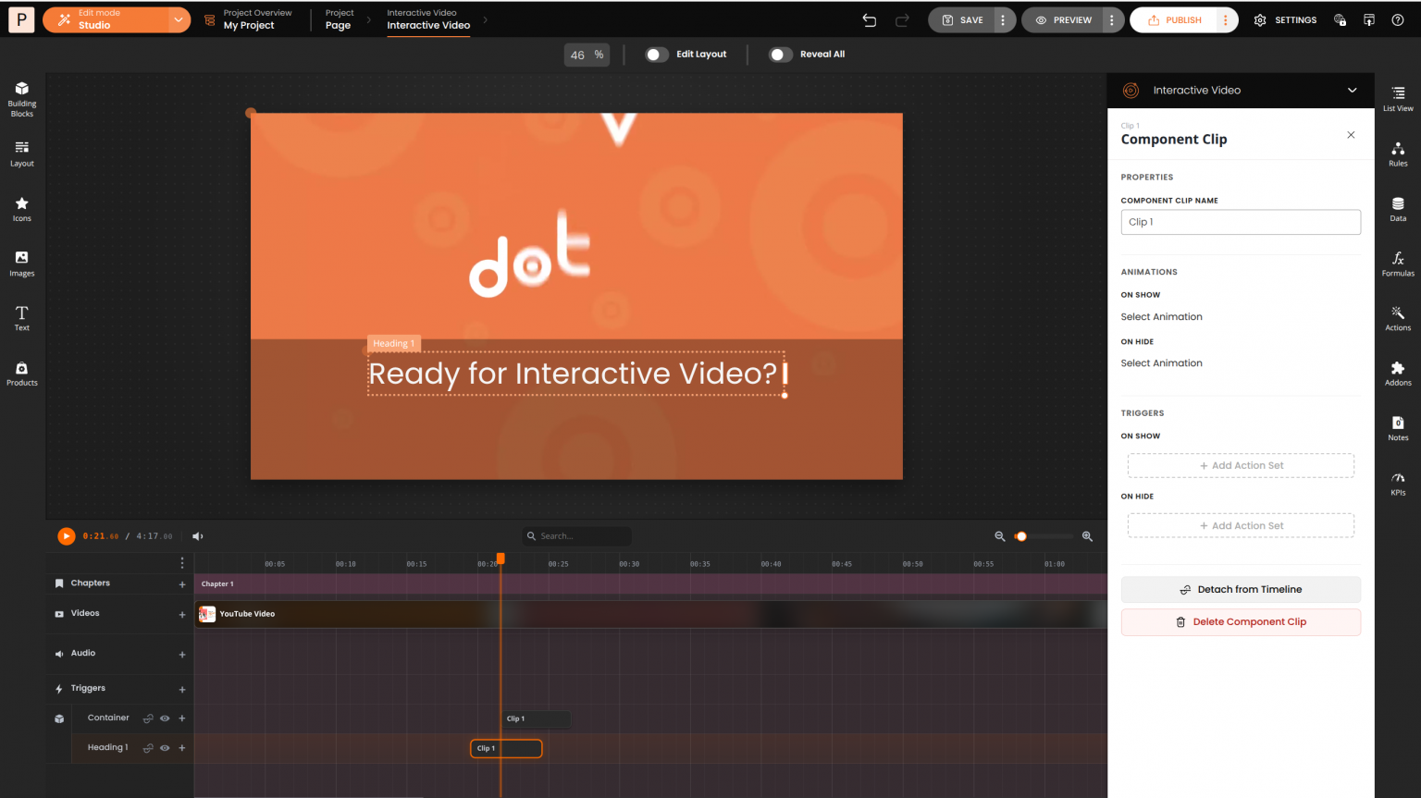Open PREVIEW options three-dot menu
The width and height of the screenshot is (1421, 798).
[x=1112, y=19]
